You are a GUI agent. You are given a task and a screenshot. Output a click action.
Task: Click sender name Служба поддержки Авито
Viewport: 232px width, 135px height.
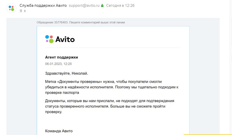pyautogui.click(x=43, y=6)
